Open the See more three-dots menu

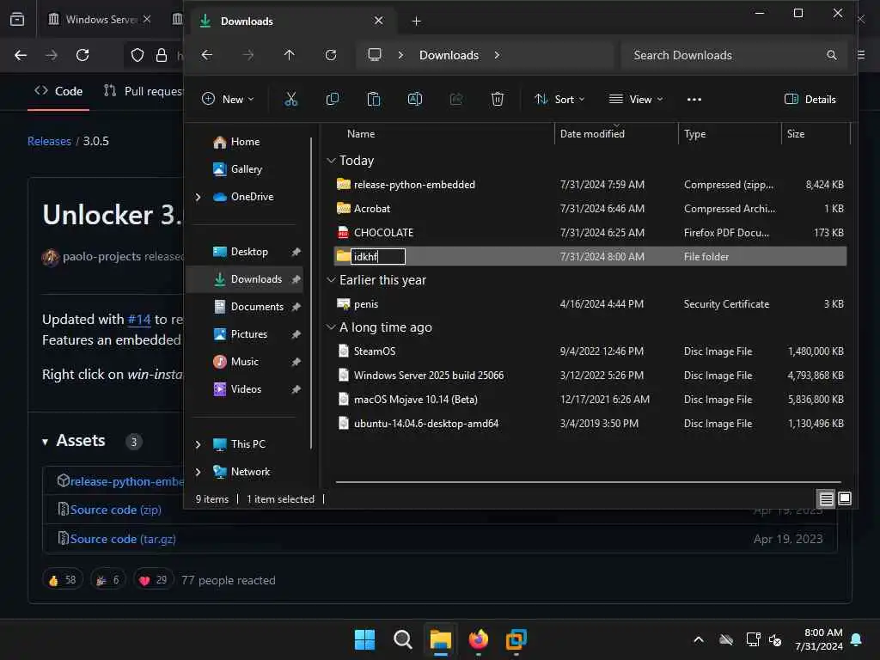694,100
